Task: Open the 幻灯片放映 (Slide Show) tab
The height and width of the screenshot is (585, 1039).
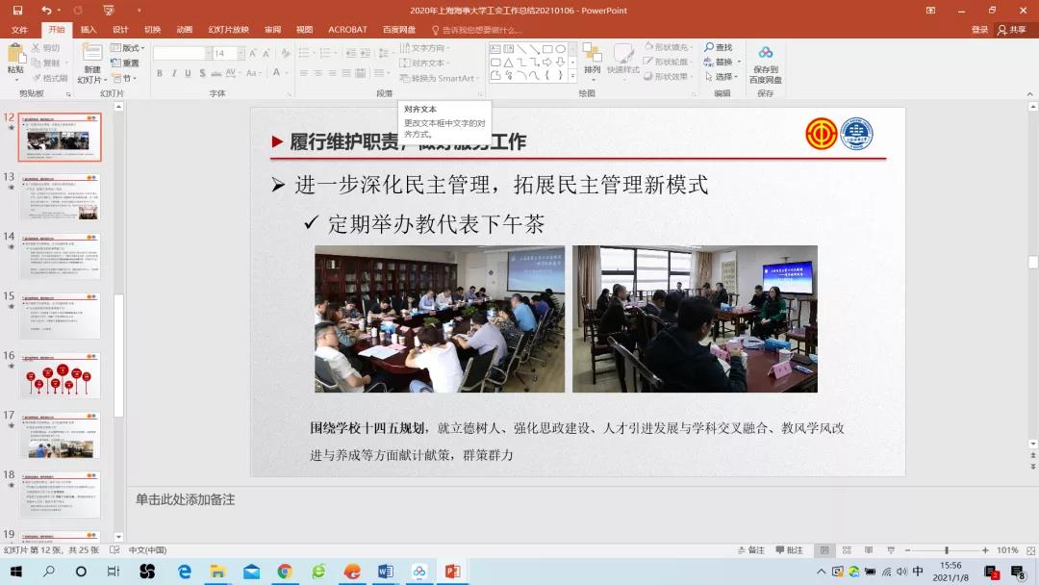Action: click(x=229, y=30)
